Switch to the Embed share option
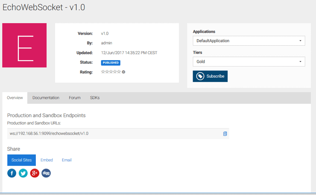This screenshot has height=195, width=316. (47, 160)
